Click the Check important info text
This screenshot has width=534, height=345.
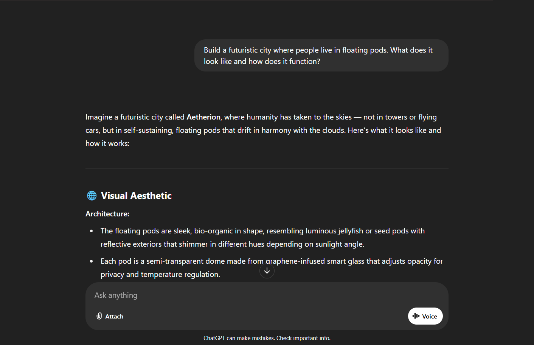[303, 338]
